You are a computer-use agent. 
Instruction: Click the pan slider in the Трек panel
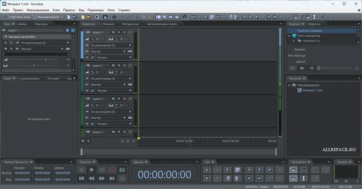(x=34, y=66)
